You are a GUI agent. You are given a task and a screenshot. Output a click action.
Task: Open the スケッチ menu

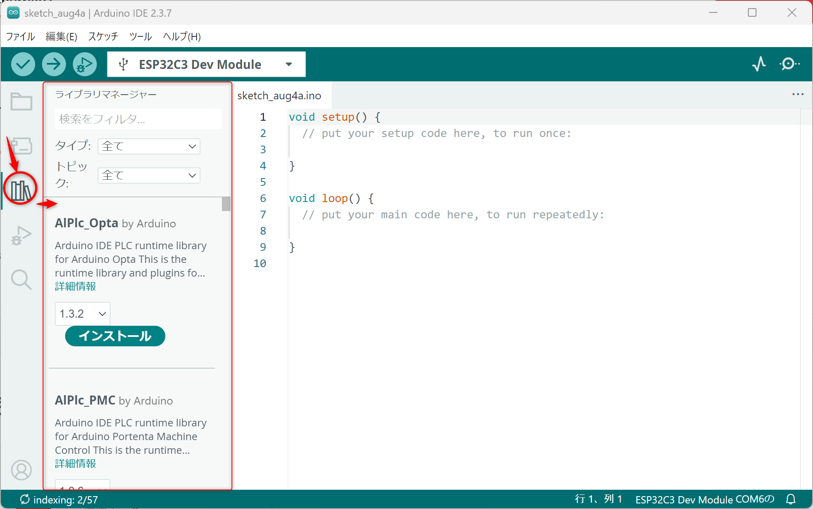(x=103, y=36)
